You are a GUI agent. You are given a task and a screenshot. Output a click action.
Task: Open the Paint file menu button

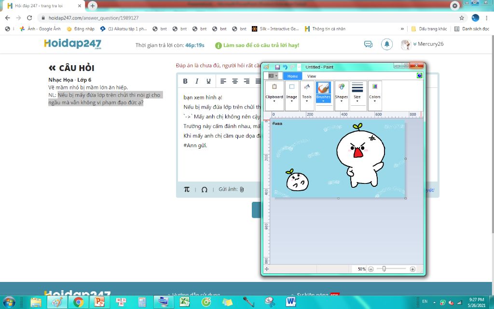tap(273, 76)
